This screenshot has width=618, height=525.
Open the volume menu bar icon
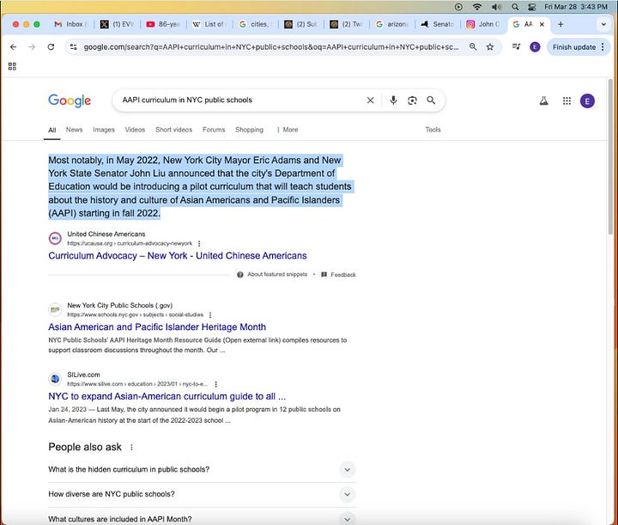496,7
